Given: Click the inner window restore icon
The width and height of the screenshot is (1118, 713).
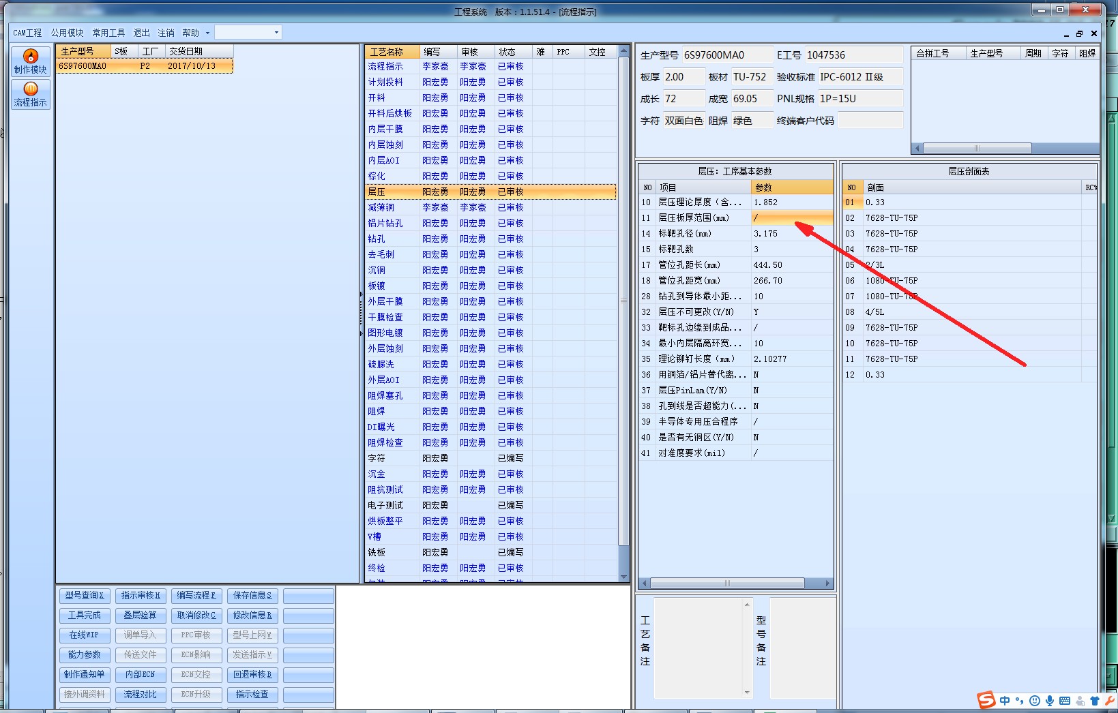Looking at the screenshot, I should (1079, 33).
